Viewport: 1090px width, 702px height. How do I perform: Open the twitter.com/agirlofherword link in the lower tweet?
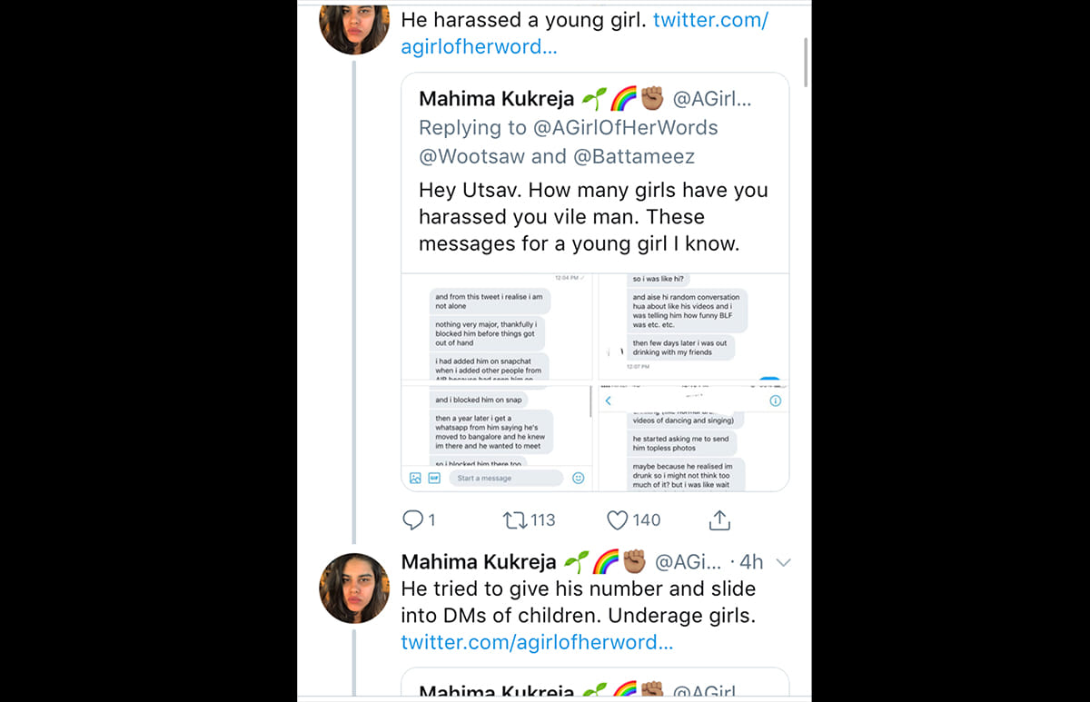[537, 642]
